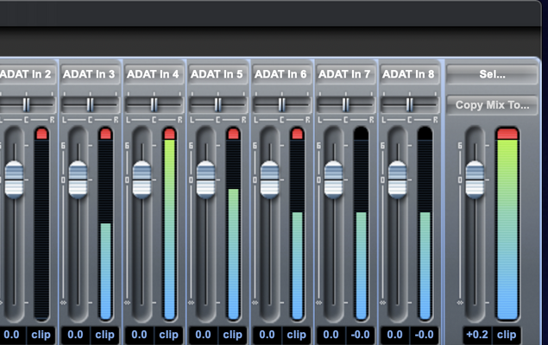
Task: Click the ADAT In 6 fader value 0.0
Action: tap(268, 335)
